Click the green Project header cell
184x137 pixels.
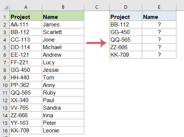pyautogui.click(x=26, y=17)
